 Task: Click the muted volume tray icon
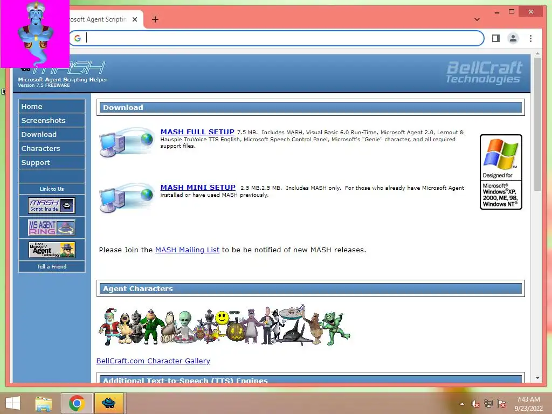tap(475, 404)
